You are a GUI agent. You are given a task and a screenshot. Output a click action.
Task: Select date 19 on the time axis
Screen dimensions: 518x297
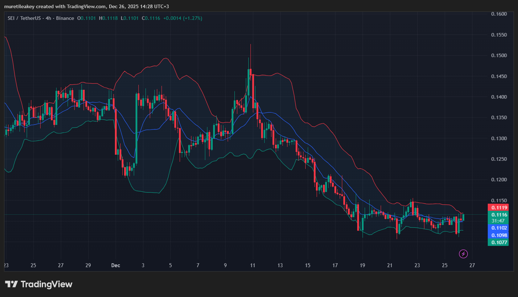tap(363, 265)
